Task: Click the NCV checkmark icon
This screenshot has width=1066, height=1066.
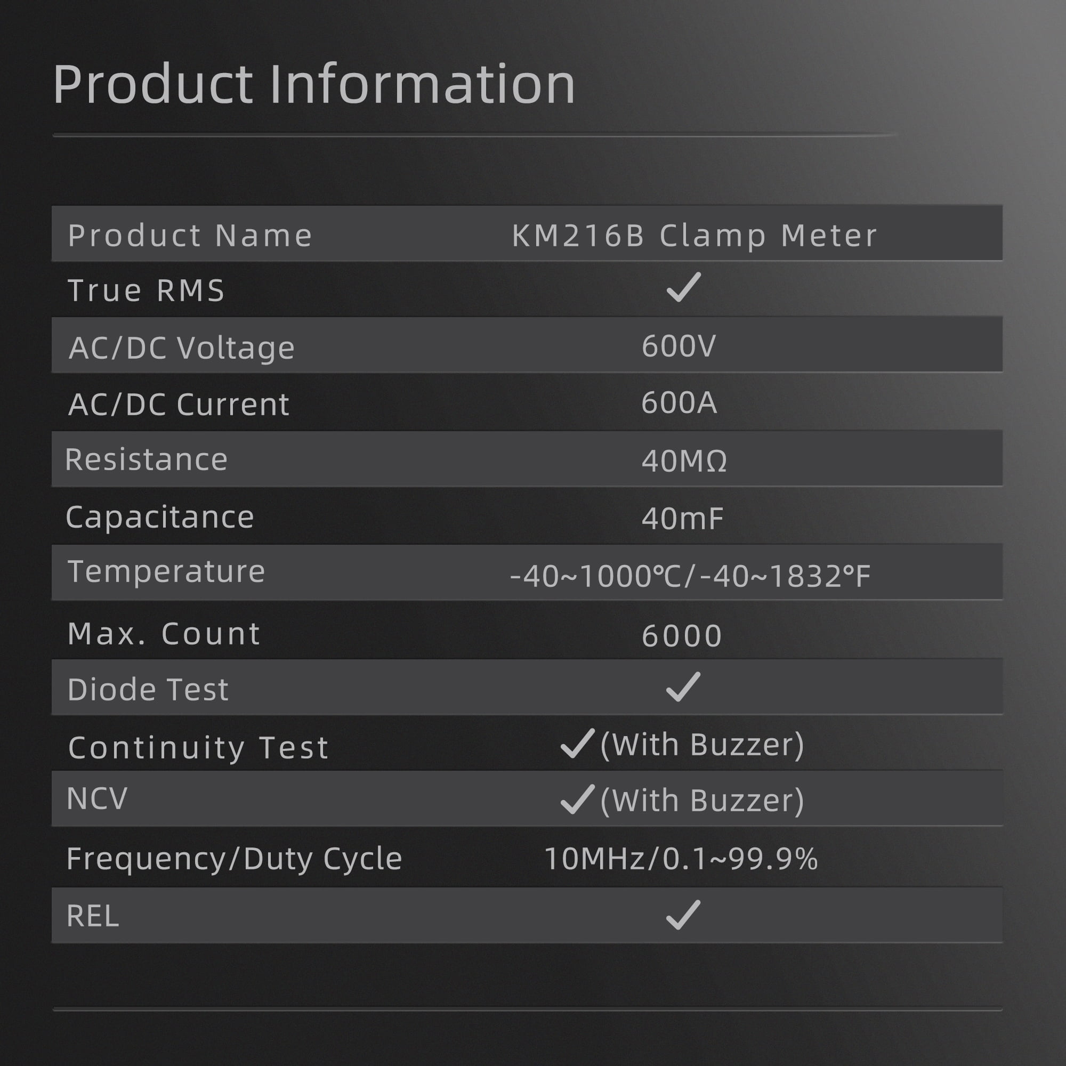Action: [x=577, y=799]
